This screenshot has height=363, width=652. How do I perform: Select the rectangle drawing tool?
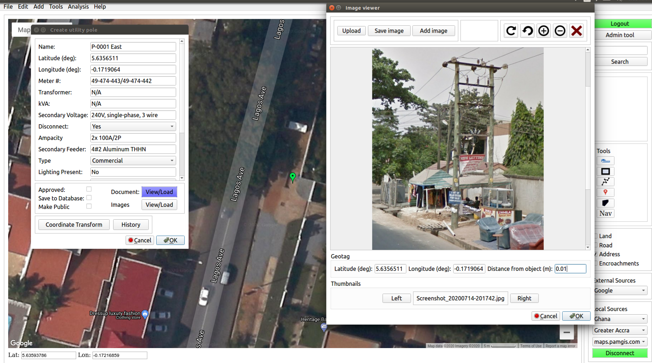tap(605, 172)
